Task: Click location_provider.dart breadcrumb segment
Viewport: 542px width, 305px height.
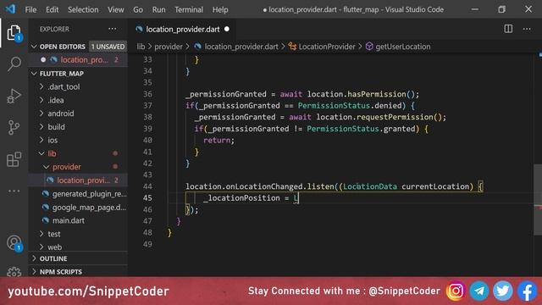Action: click(x=241, y=47)
